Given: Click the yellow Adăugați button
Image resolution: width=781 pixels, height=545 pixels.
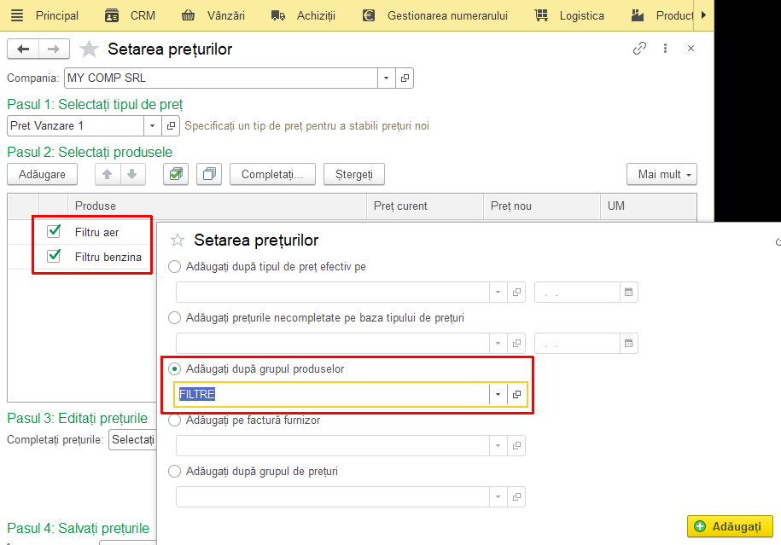Looking at the screenshot, I should [x=730, y=526].
